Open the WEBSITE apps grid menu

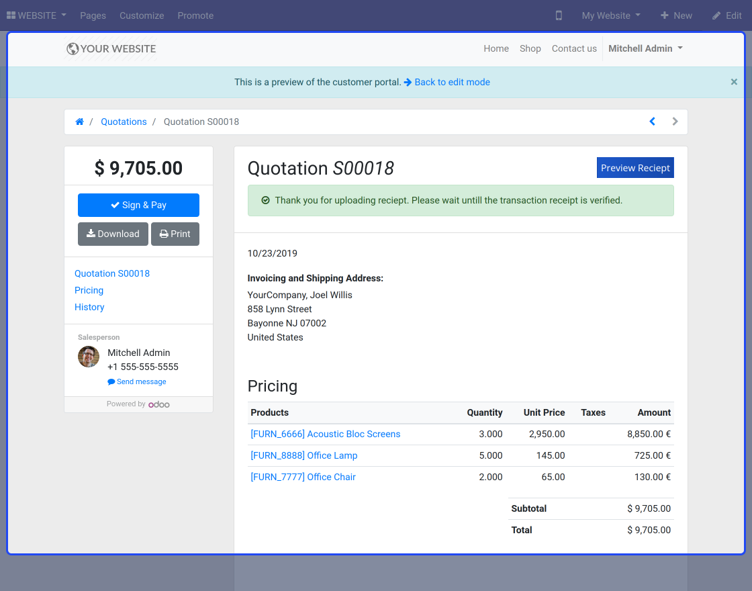(36, 15)
